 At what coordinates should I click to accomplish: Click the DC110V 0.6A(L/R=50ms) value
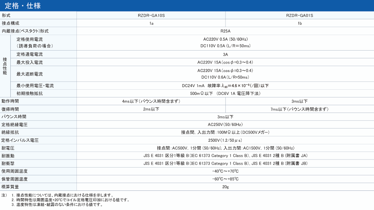225,77
